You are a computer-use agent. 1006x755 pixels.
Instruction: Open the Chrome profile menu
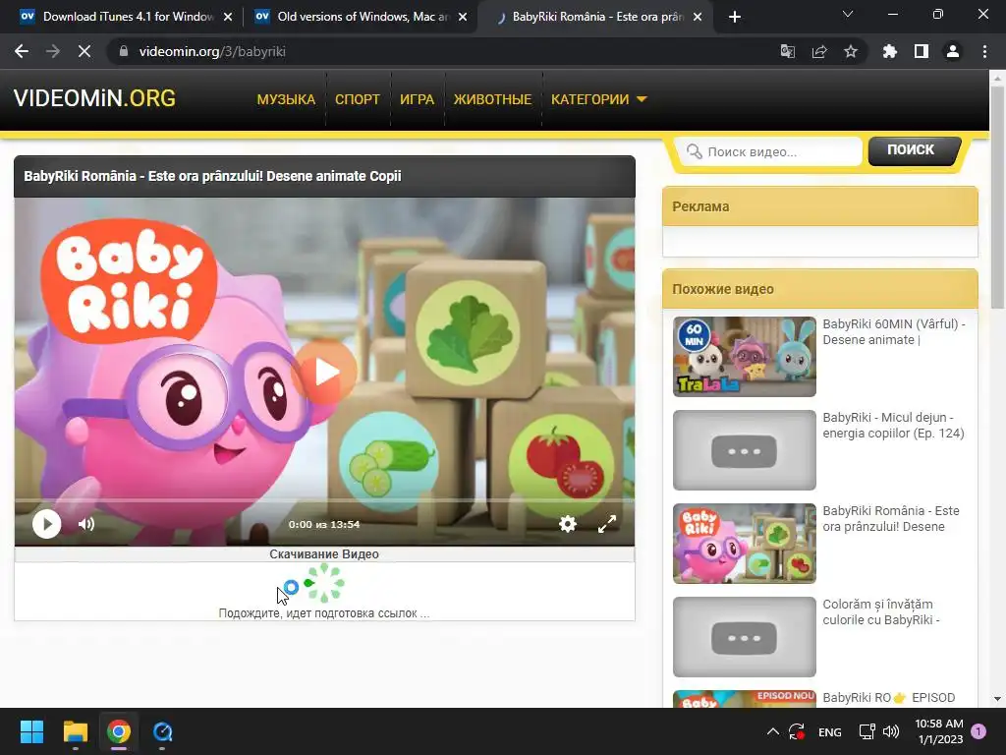click(x=953, y=51)
